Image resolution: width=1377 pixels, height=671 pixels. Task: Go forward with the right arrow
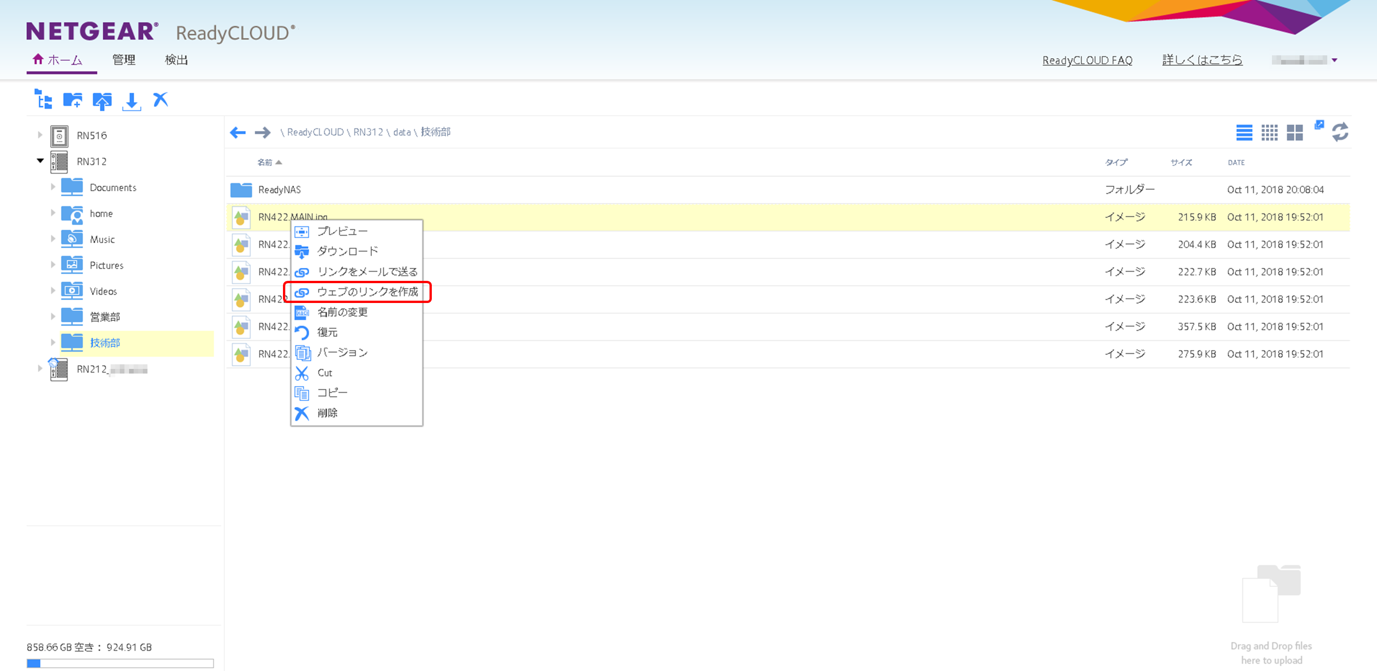(263, 132)
